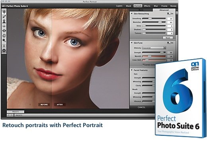Select the retouch brush tool
The width and height of the screenshot is (207, 143).
[x=4, y=17]
